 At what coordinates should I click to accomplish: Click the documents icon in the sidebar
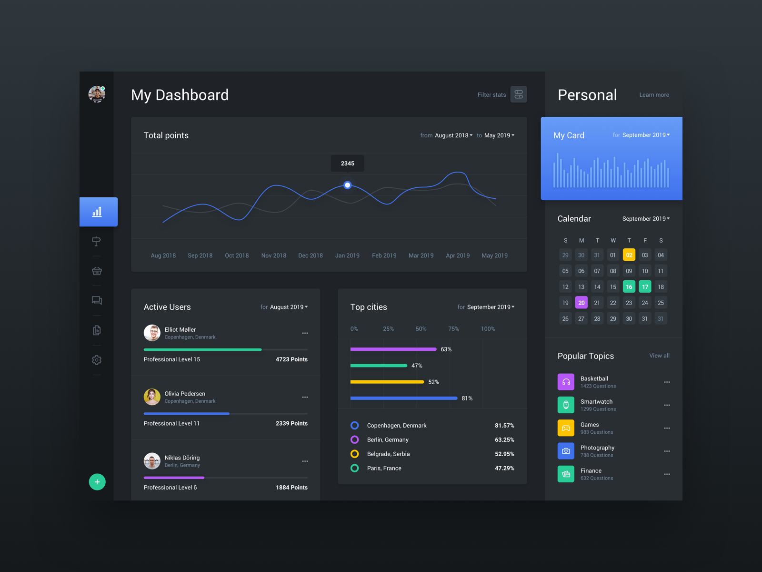(97, 330)
